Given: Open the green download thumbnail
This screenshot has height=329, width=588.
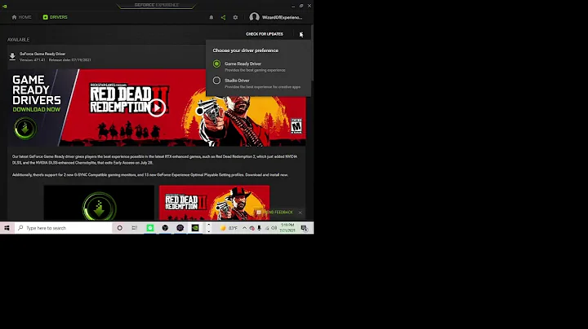Looking at the screenshot, I should click(99, 203).
